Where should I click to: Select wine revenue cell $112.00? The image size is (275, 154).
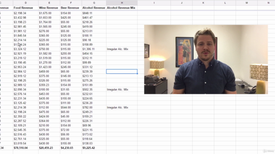click(49, 107)
